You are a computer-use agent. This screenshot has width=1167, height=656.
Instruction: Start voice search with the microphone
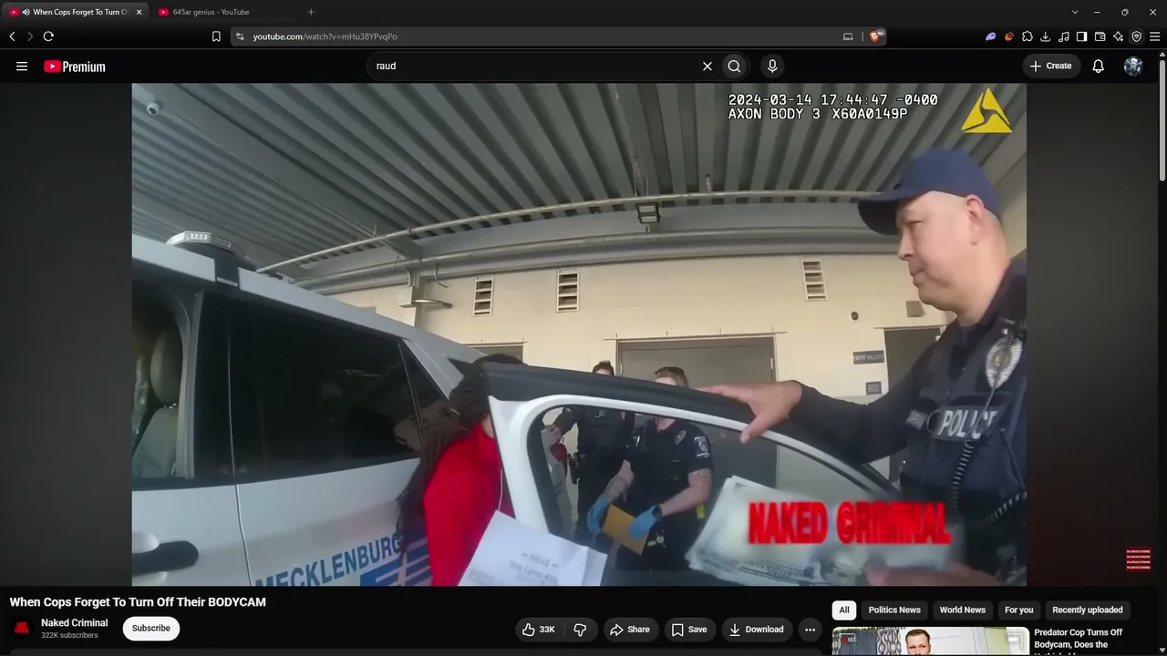[772, 66]
